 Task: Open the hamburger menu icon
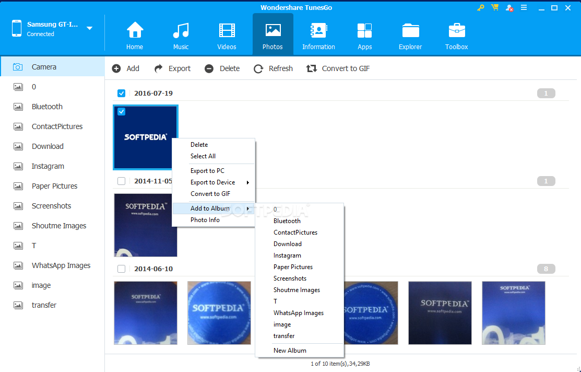[x=524, y=7]
